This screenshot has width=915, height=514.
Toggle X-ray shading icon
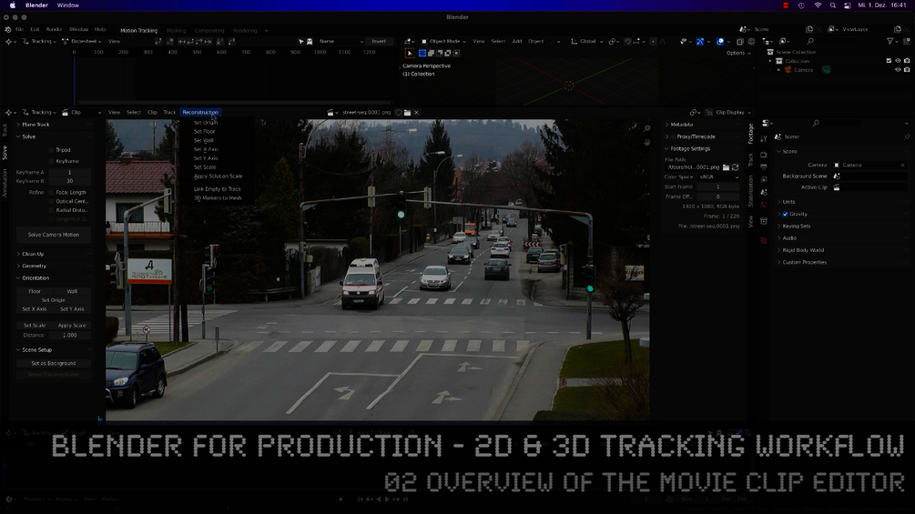click(740, 41)
